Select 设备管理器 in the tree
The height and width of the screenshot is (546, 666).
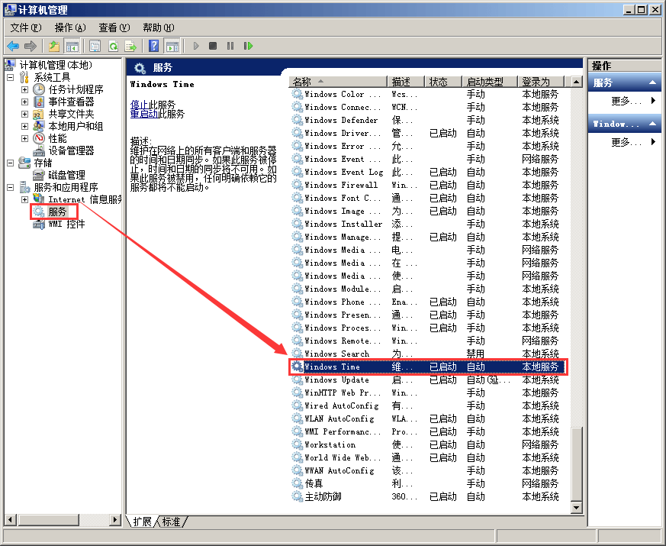tap(71, 150)
